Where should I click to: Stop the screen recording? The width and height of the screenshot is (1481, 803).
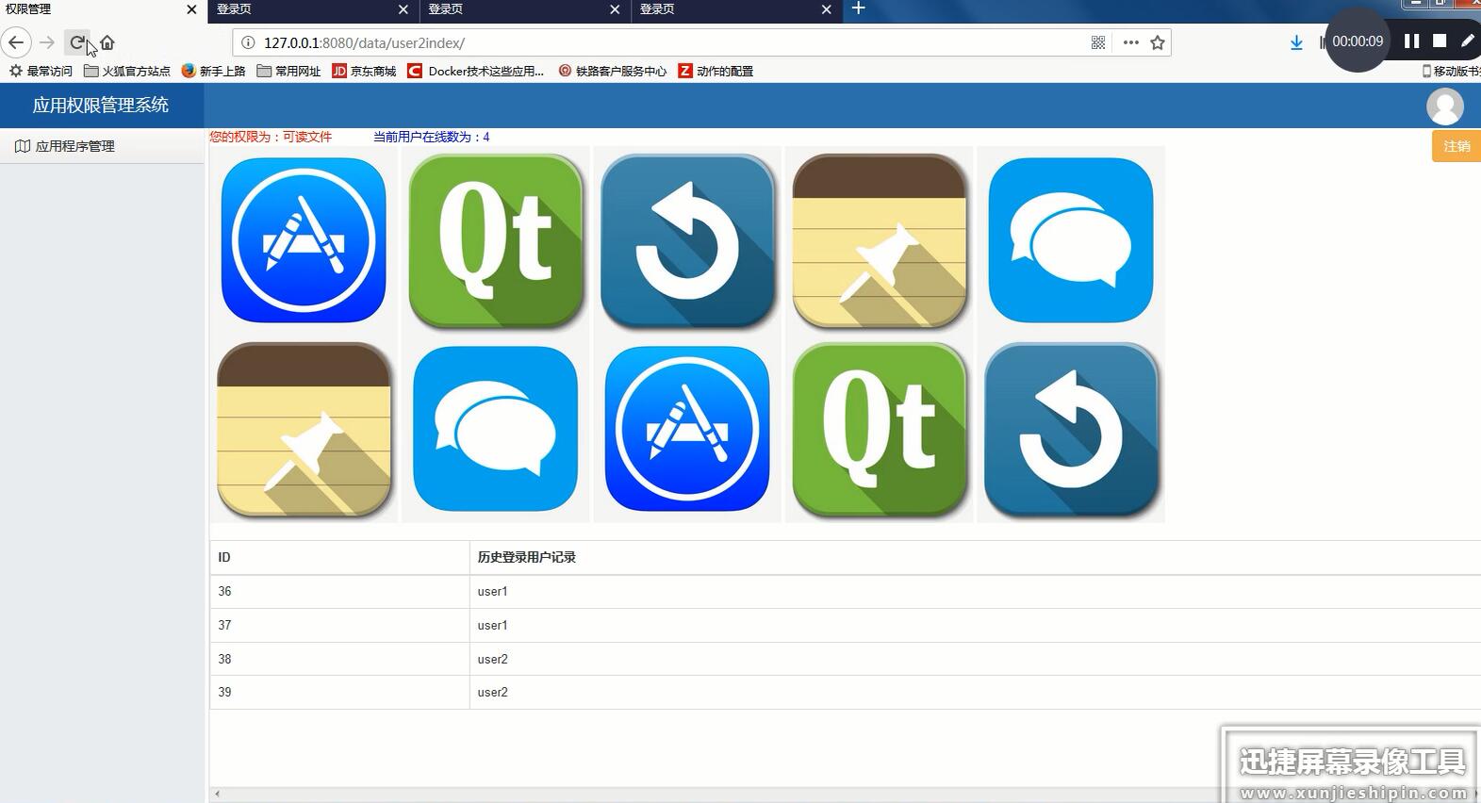point(1440,41)
